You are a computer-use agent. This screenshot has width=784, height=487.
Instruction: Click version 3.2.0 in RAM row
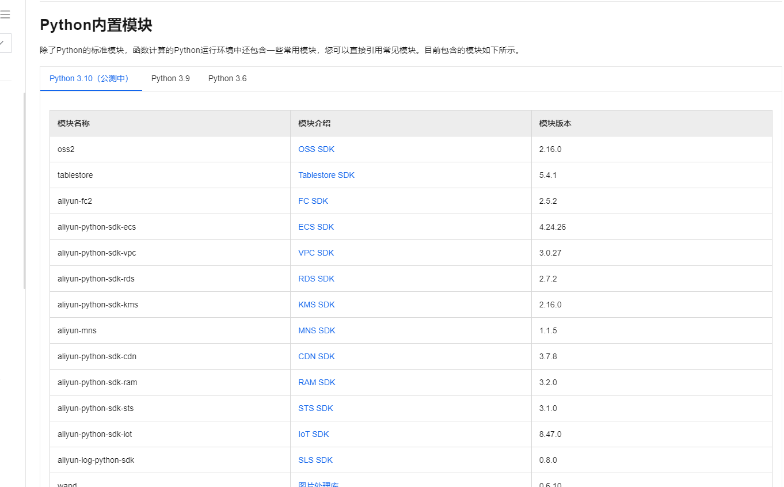548,382
